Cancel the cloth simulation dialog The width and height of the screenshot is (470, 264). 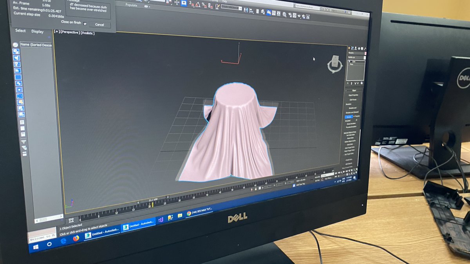[x=99, y=25]
